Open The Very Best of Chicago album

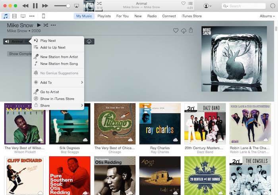coord(115,124)
